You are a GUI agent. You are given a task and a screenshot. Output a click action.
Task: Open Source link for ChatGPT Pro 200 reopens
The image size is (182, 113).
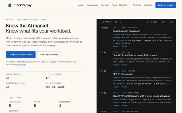coord(116,106)
